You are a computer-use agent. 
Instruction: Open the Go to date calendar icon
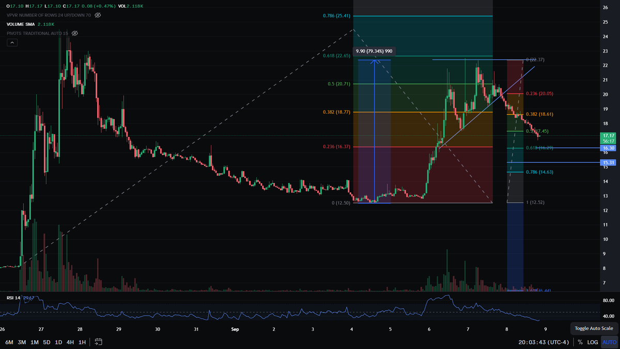click(x=99, y=342)
